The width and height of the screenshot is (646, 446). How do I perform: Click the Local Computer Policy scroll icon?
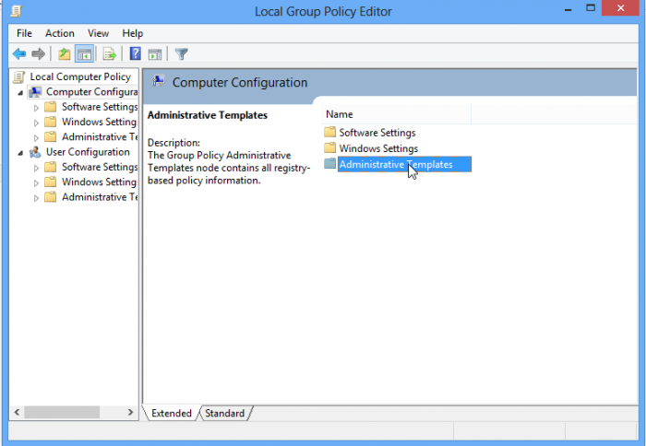coord(19,76)
